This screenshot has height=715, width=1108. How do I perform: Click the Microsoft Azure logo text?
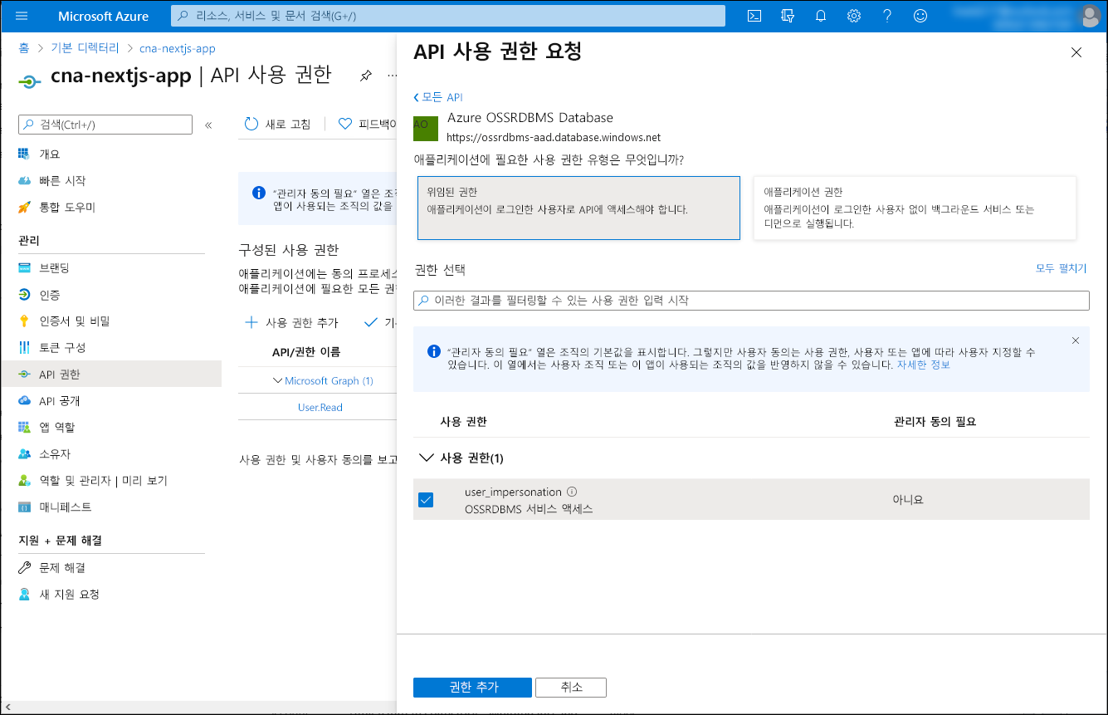[x=104, y=16]
